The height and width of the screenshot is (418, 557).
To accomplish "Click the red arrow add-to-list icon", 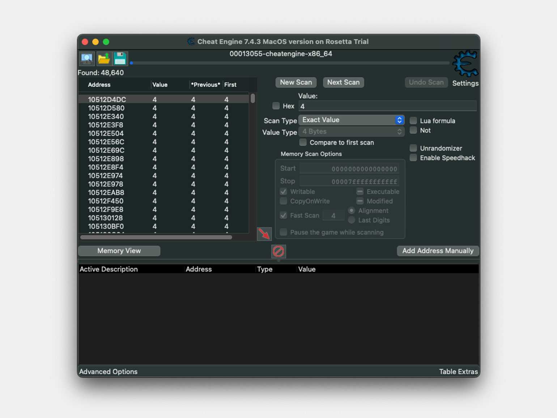I will click(x=264, y=234).
